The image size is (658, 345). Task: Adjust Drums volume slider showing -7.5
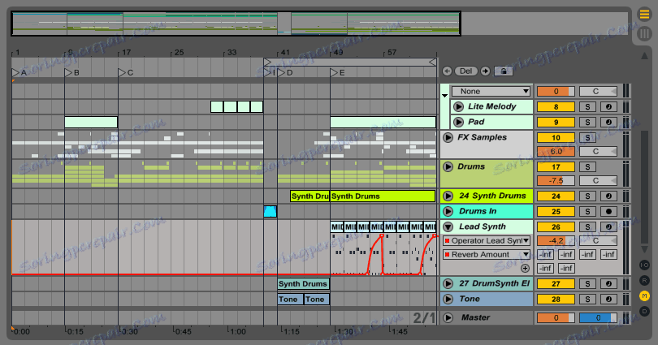556,181
